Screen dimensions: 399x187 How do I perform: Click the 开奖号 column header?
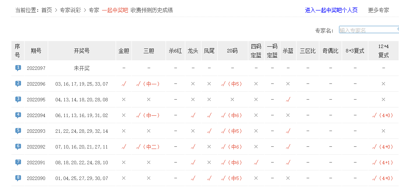pos(81,51)
